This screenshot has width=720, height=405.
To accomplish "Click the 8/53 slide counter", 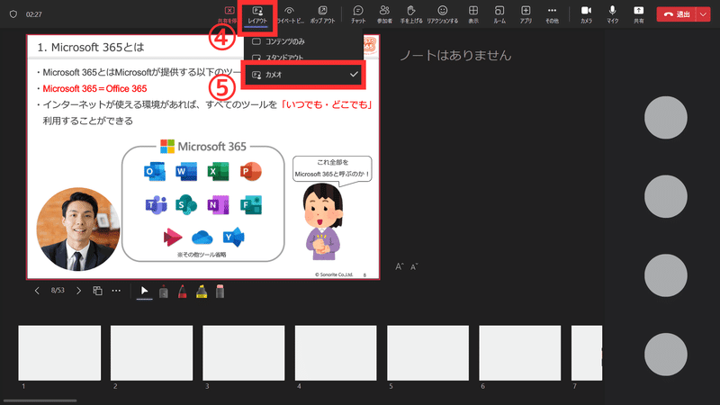I will click(x=58, y=291).
